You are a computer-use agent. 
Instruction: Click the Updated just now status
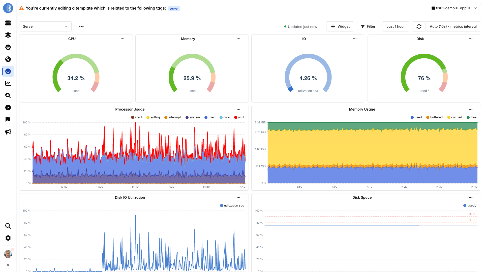click(x=301, y=27)
